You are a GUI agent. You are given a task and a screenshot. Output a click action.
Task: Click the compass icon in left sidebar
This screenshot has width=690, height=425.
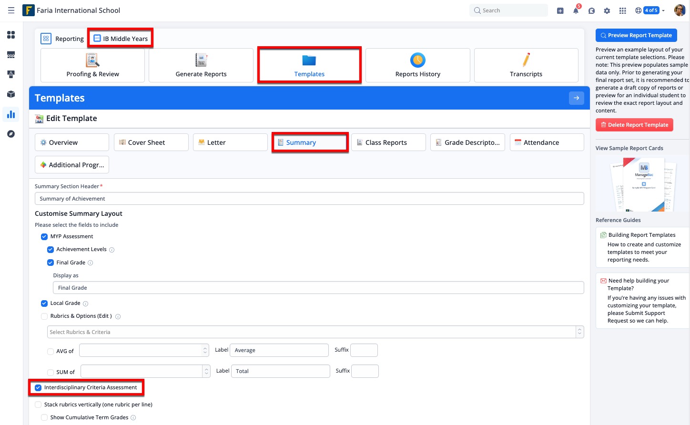(11, 134)
